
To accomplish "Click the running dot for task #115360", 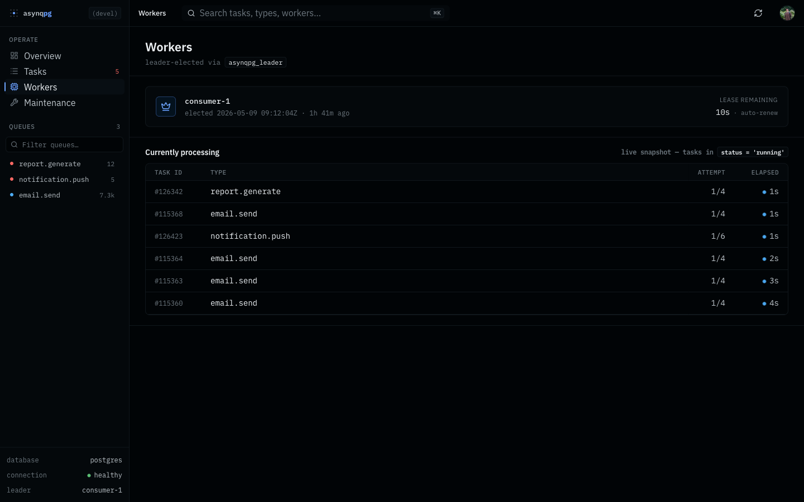I will click(x=764, y=303).
